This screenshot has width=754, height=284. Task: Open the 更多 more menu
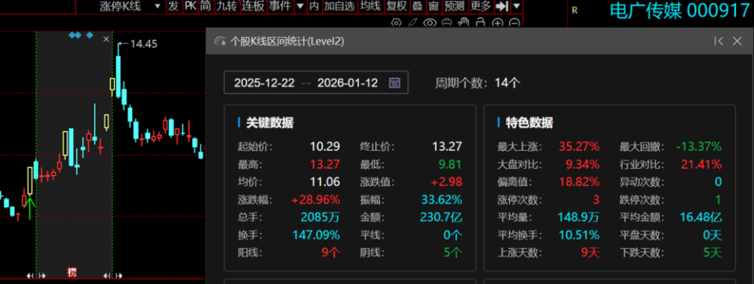pyautogui.click(x=481, y=6)
